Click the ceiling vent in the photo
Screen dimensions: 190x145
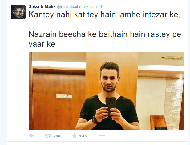pyautogui.click(x=172, y=58)
